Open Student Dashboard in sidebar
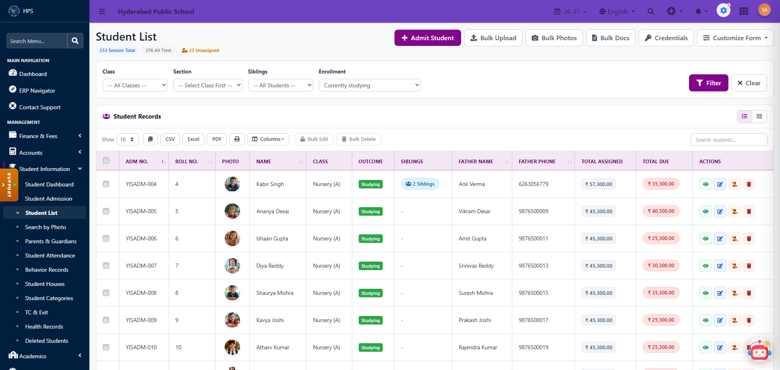 point(49,184)
